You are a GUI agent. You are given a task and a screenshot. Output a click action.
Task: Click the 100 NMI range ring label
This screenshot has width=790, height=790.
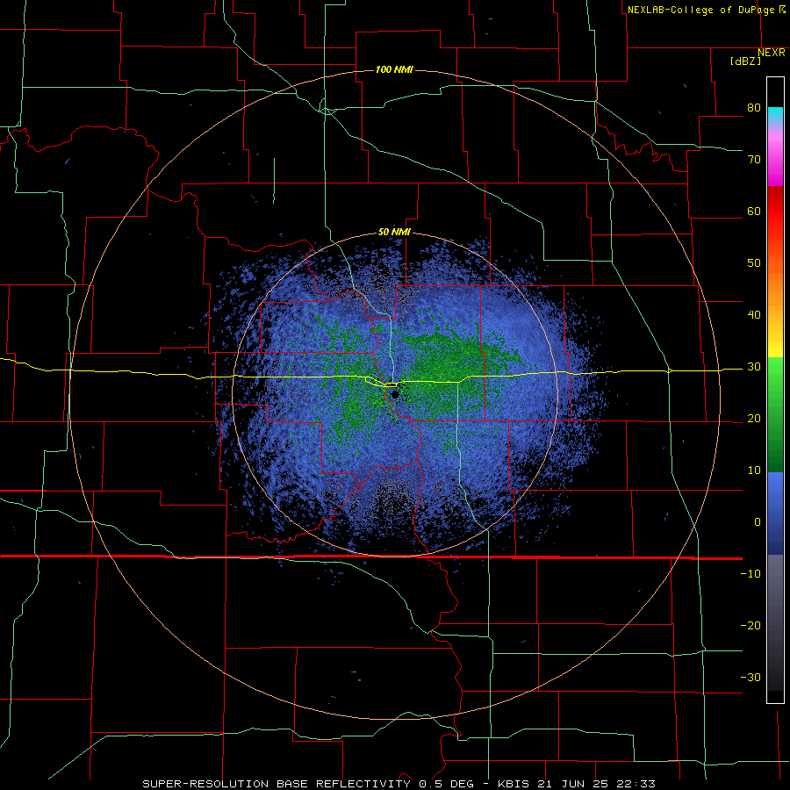point(394,69)
